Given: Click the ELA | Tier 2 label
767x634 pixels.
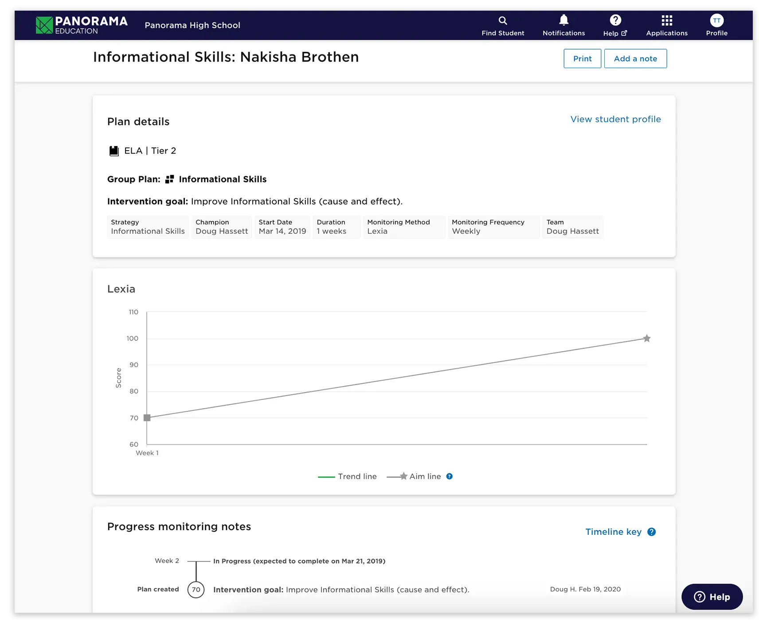Looking at the screenshot, I should point(150,151).
